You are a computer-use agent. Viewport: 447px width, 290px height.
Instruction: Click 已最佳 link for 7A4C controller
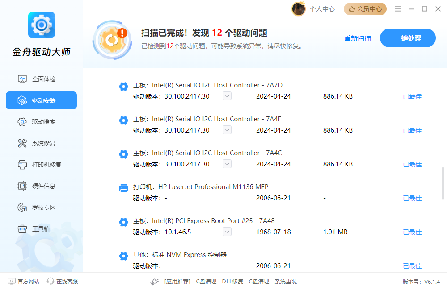tap(412, 164)
